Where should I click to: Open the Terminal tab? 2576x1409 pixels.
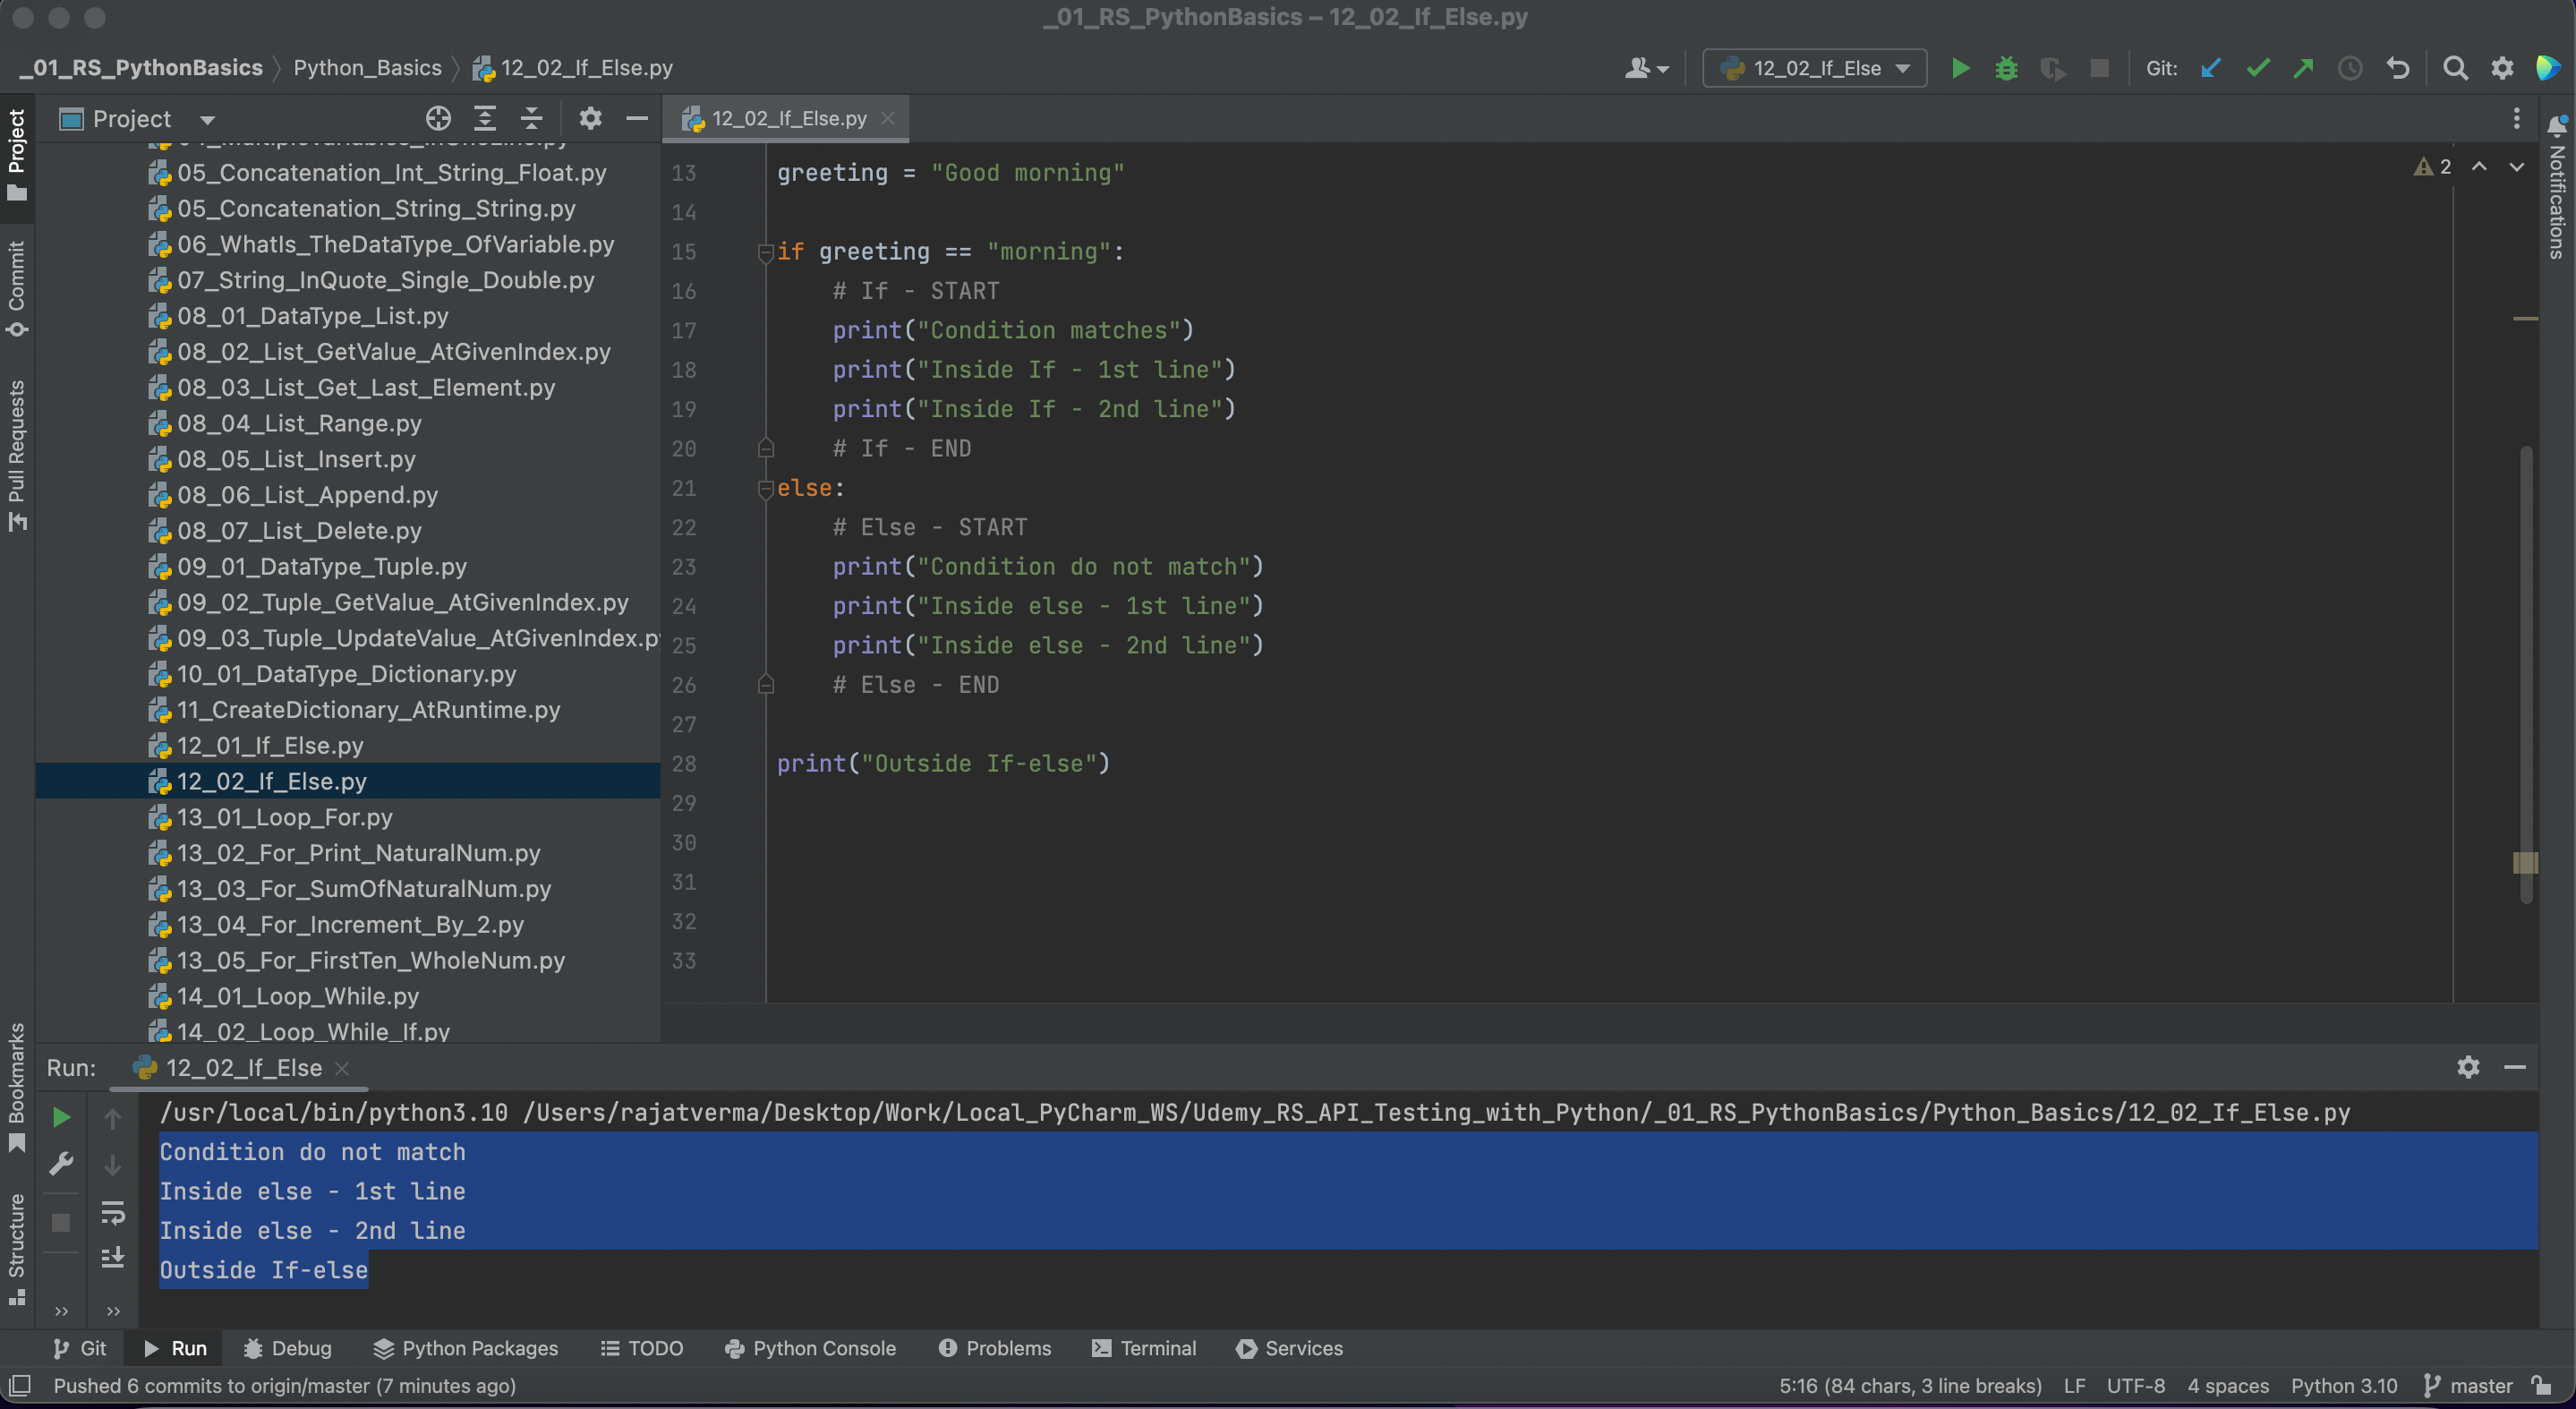tap(1143, 1348)
